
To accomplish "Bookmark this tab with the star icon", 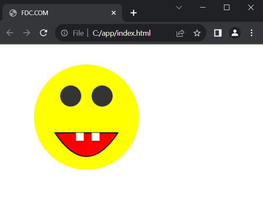I will point(197,33).
